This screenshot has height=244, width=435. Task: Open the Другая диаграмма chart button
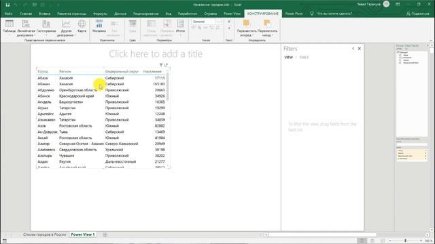pyautogui.click(x=66, y=28)
